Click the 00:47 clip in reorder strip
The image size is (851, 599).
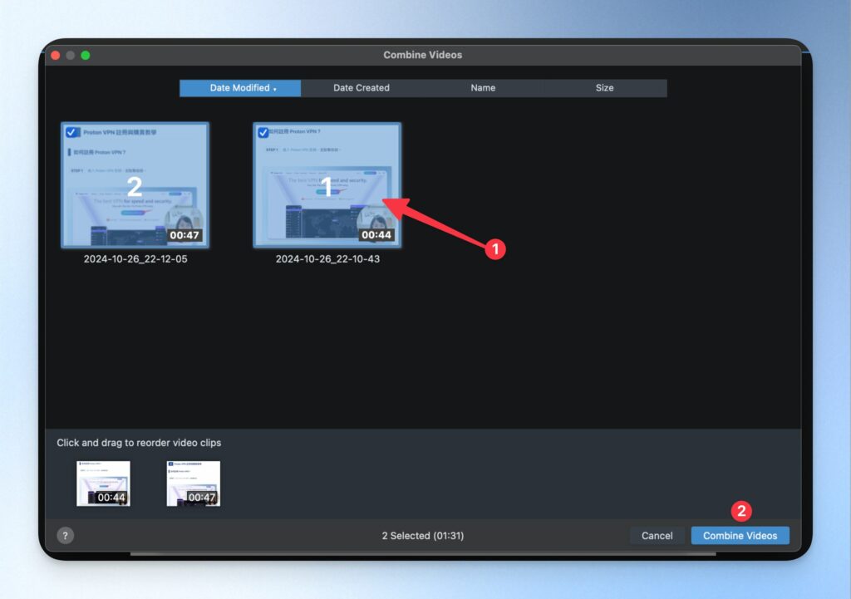point(193,484)
